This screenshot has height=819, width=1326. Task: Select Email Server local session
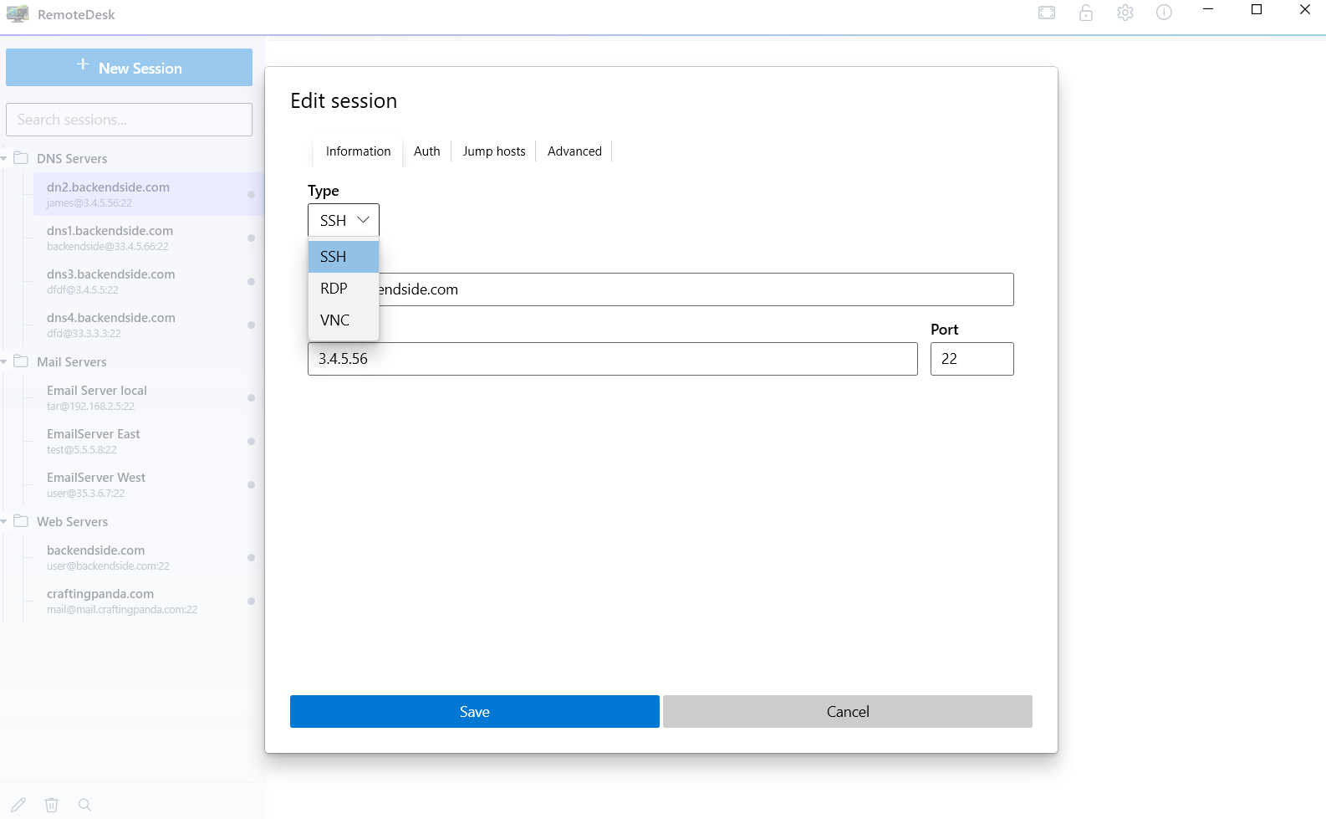tap(149, 397)
